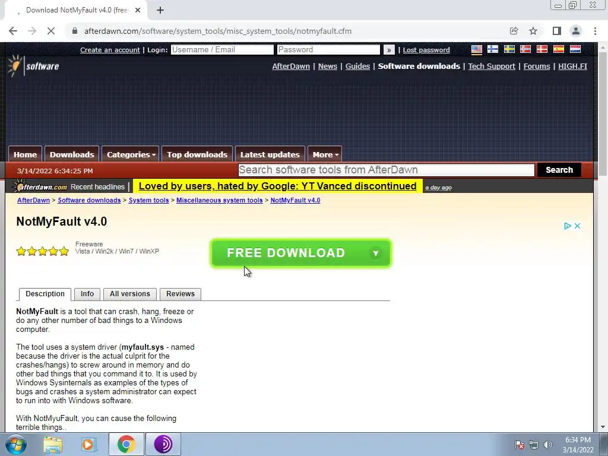The width and height of the screenshot is (608, 456).
Task: Focus the Password field
Action: (328, 50)
